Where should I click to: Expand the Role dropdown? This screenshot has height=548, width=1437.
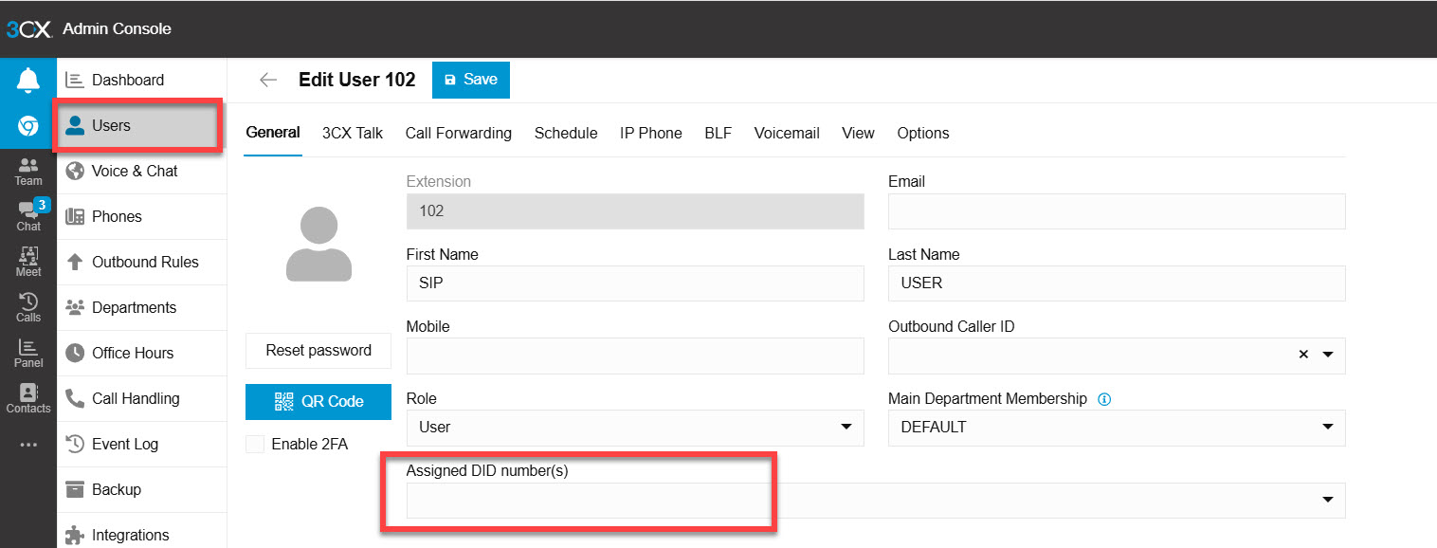(846, 428)
